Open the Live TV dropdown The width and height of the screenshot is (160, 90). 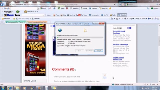[105, 15]
